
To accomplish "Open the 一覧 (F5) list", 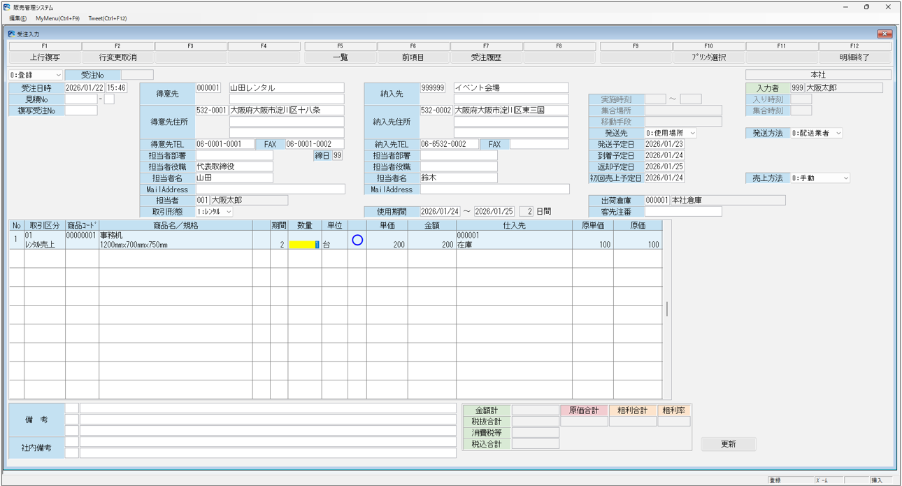I will click(x=341, y=57).
